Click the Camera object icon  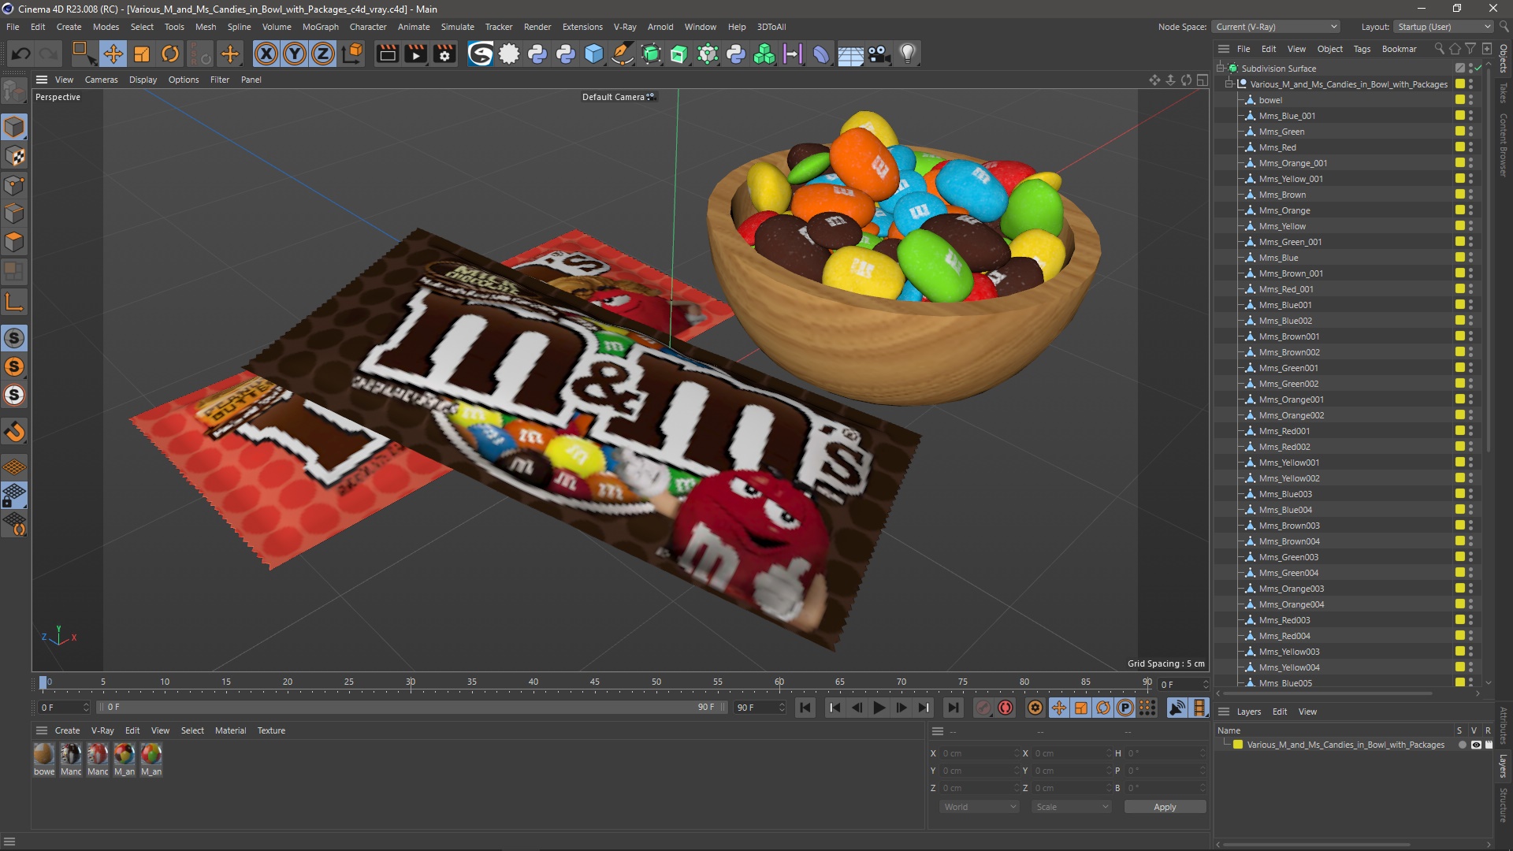(x=879, y=54)
